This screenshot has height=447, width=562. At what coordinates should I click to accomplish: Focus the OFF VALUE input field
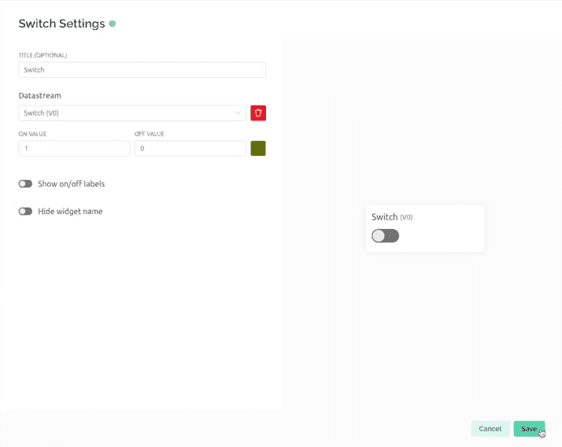190,148
